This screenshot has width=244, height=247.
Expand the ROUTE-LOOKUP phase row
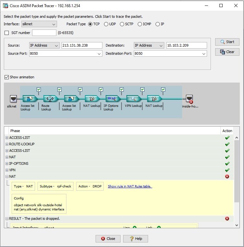[7, 144]
